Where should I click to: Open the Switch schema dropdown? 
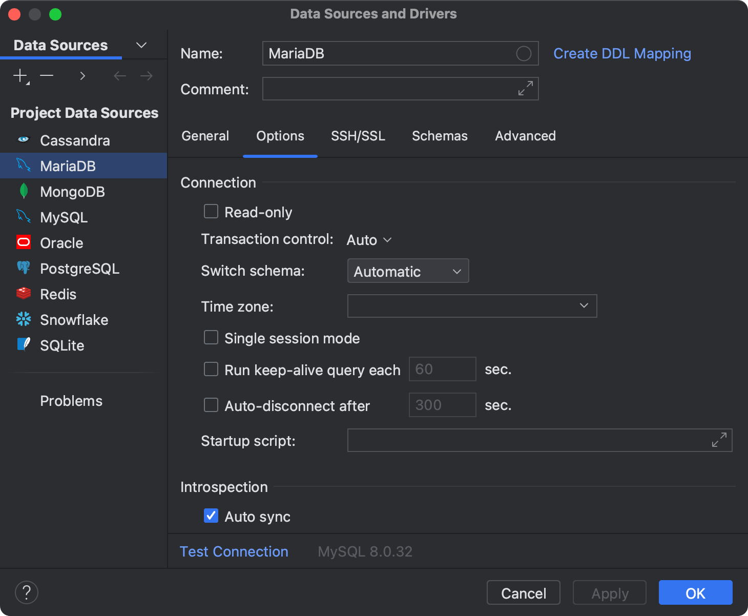coord(407,271)
